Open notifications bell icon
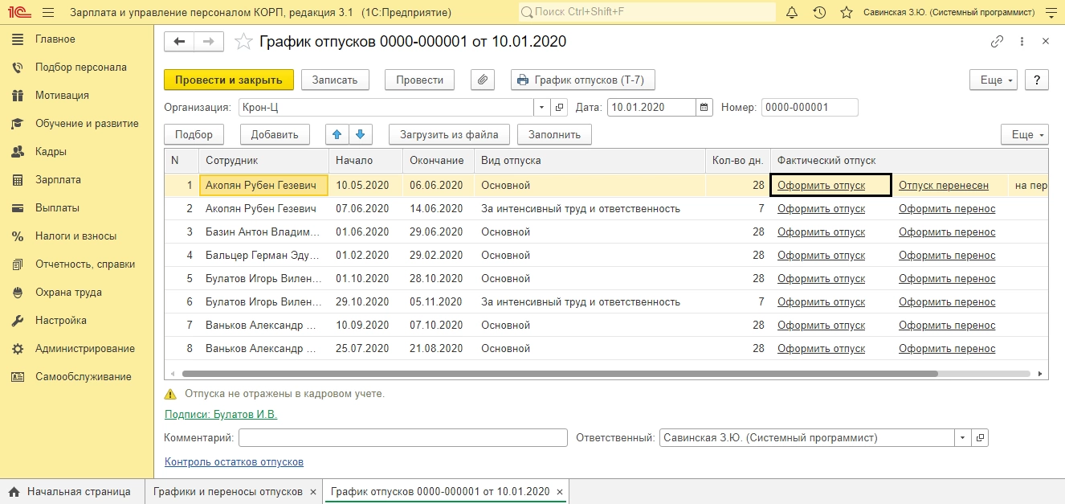The height and width of the screenshot is (504, 1065). [792, 13]
